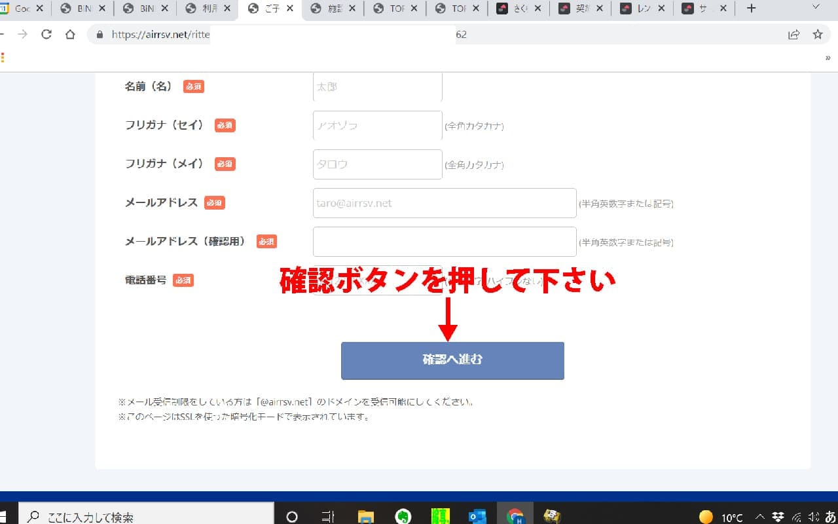This screenshot has width=838, height=524.
Task: Close the currently active ご予約 tab
Action: click(x=290, y=9)
